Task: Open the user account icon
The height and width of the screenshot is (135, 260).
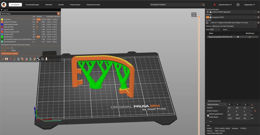Action: 238,5
